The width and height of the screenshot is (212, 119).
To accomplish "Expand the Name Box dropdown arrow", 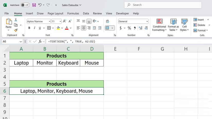I will pyautogui.click(x=21, y=42).
